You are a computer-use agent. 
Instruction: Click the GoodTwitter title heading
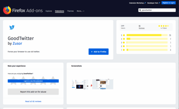21,38
